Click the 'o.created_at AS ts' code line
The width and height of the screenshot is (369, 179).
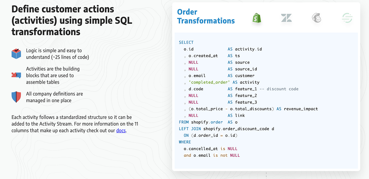click(212, 56)
